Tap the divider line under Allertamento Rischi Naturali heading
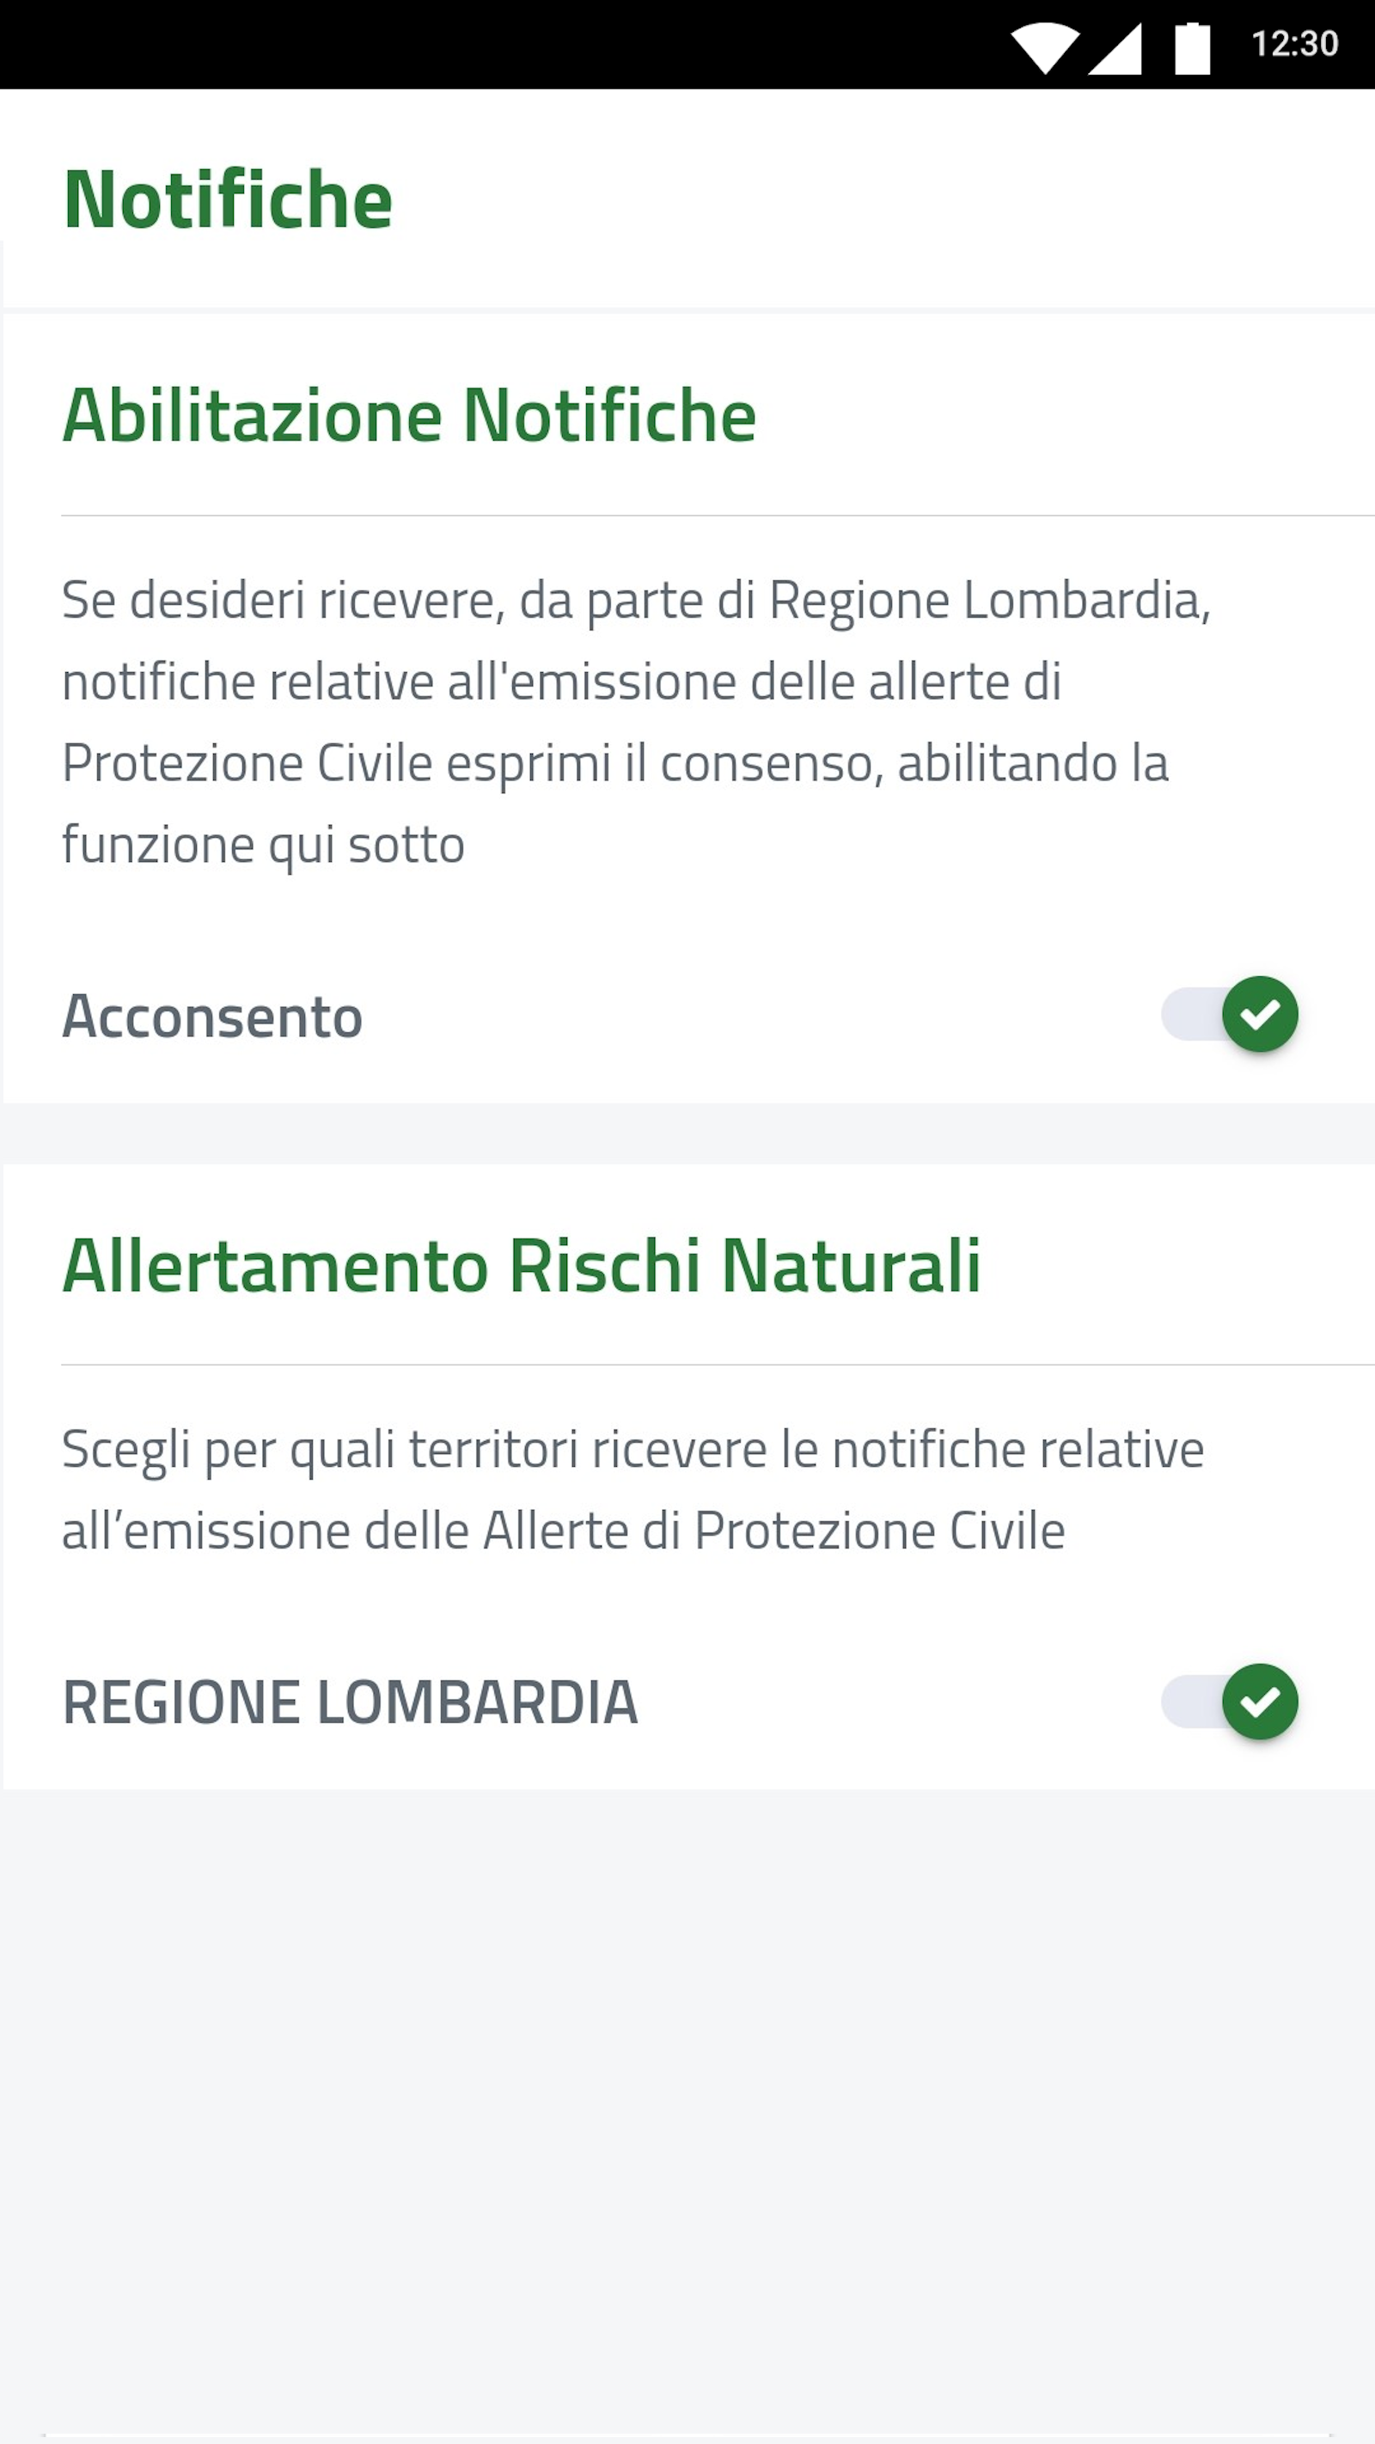Screen dimensions: 1375x2444 click(x=718, y=1365)
